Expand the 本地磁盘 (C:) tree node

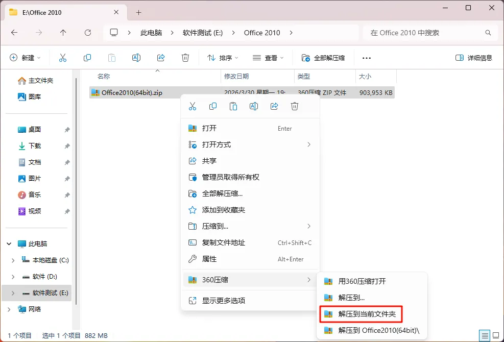(x=13, y=260)
